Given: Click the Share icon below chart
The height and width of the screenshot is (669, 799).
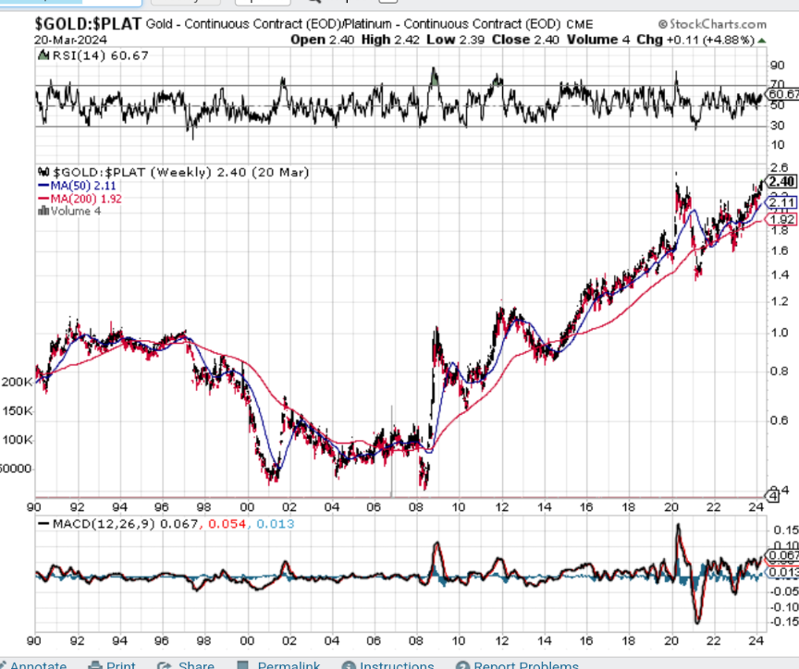Looking at the screenshot, I should click(166, 664).
